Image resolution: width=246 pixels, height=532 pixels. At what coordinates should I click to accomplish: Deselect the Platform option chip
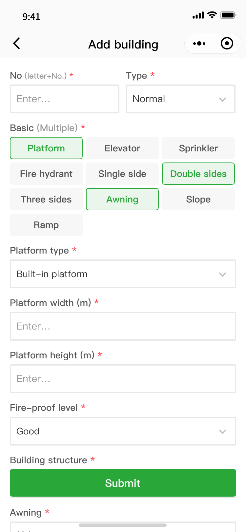(46, 148)
